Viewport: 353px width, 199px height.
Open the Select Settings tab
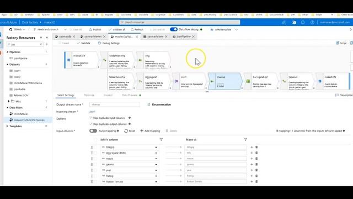click(x=66, y=95)
